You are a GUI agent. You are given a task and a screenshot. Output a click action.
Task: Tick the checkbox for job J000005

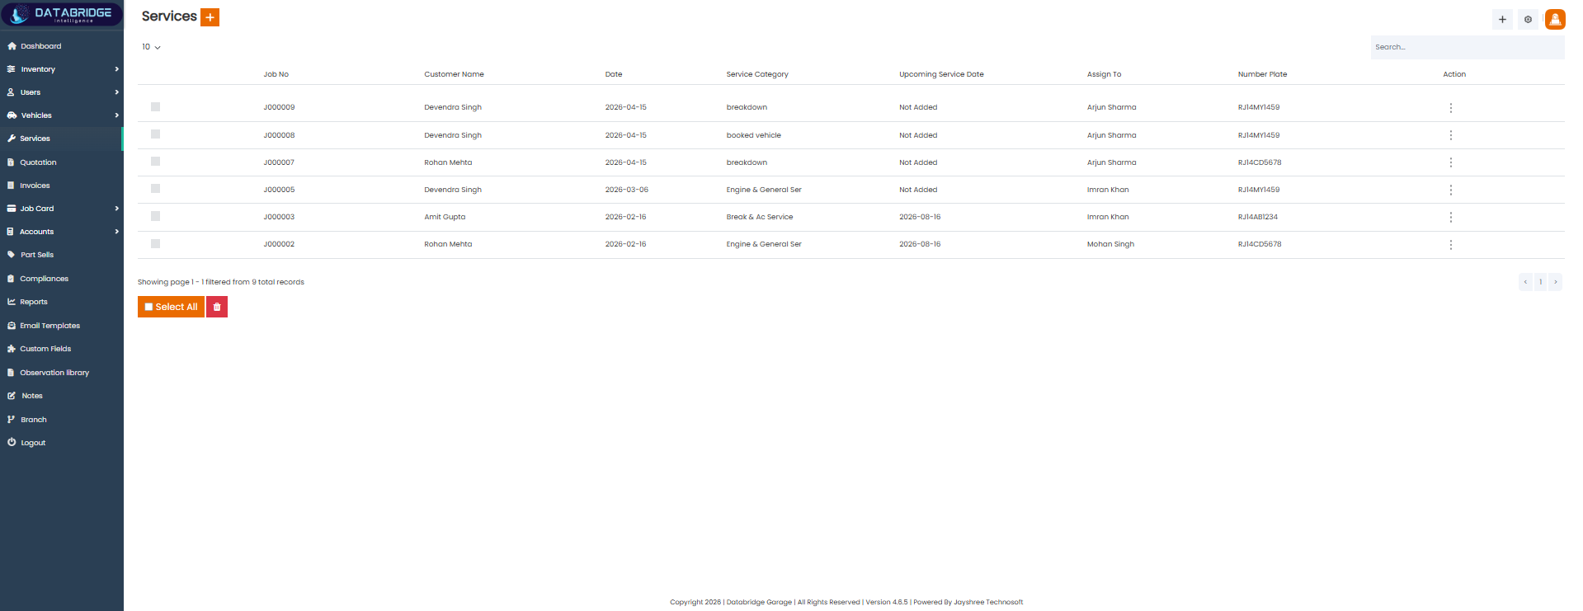155,188
